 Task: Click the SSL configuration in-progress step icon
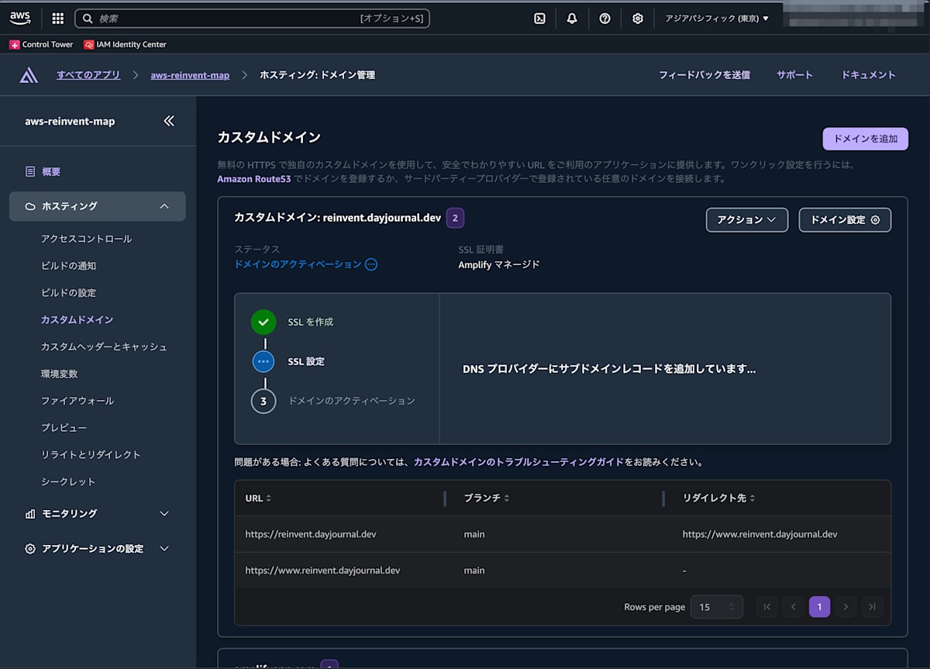click(x=263, y=361)
